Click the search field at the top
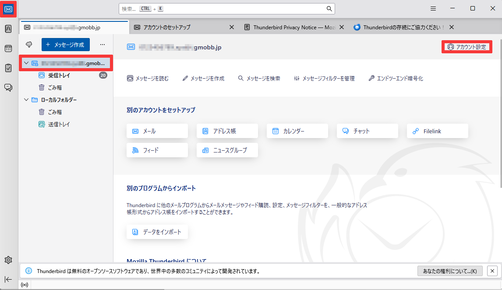 point(226,8)
